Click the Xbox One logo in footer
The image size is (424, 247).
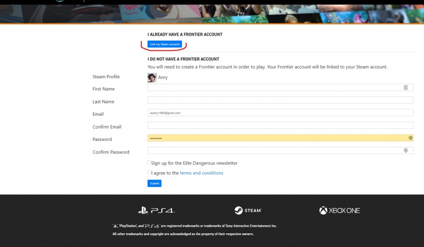point(340,210)
